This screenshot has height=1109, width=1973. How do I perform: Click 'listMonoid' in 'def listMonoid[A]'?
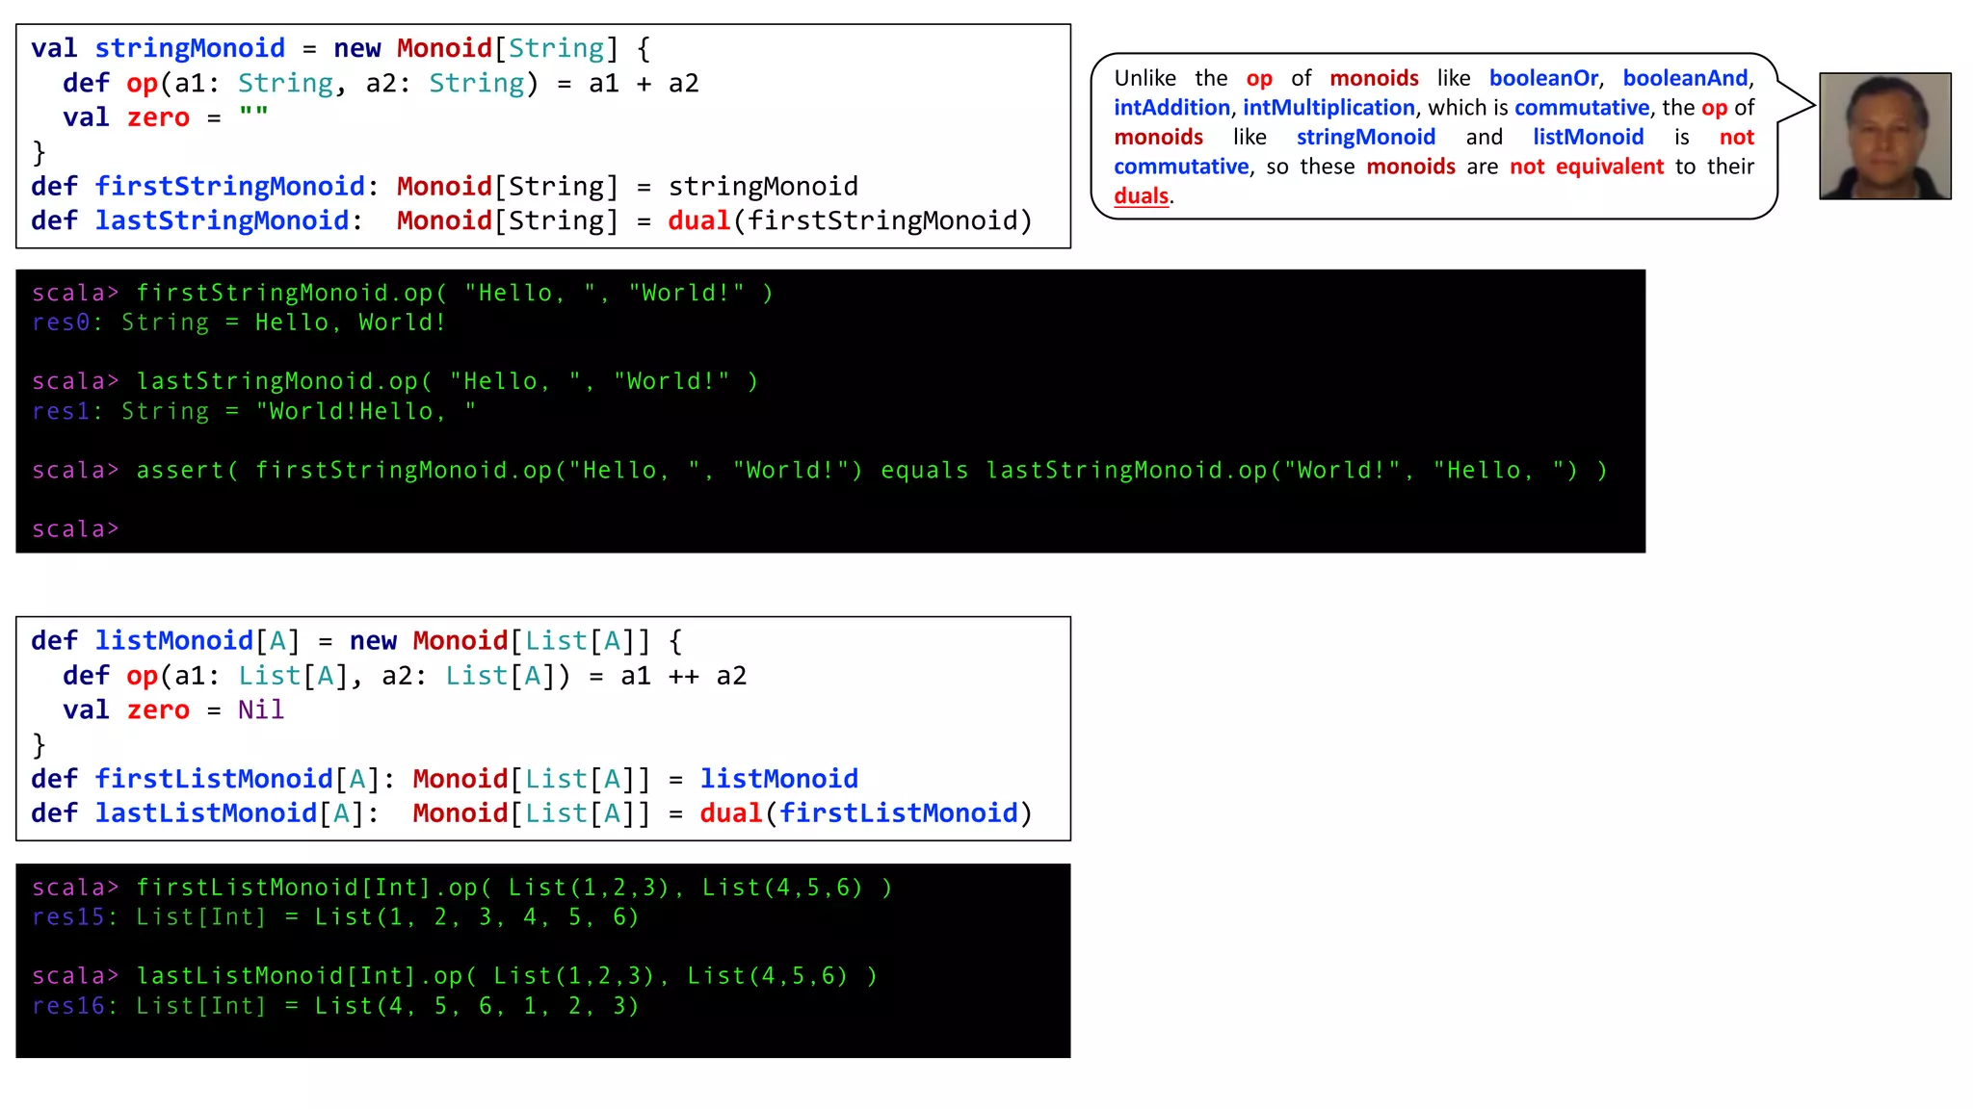click(x=173, y=641)
